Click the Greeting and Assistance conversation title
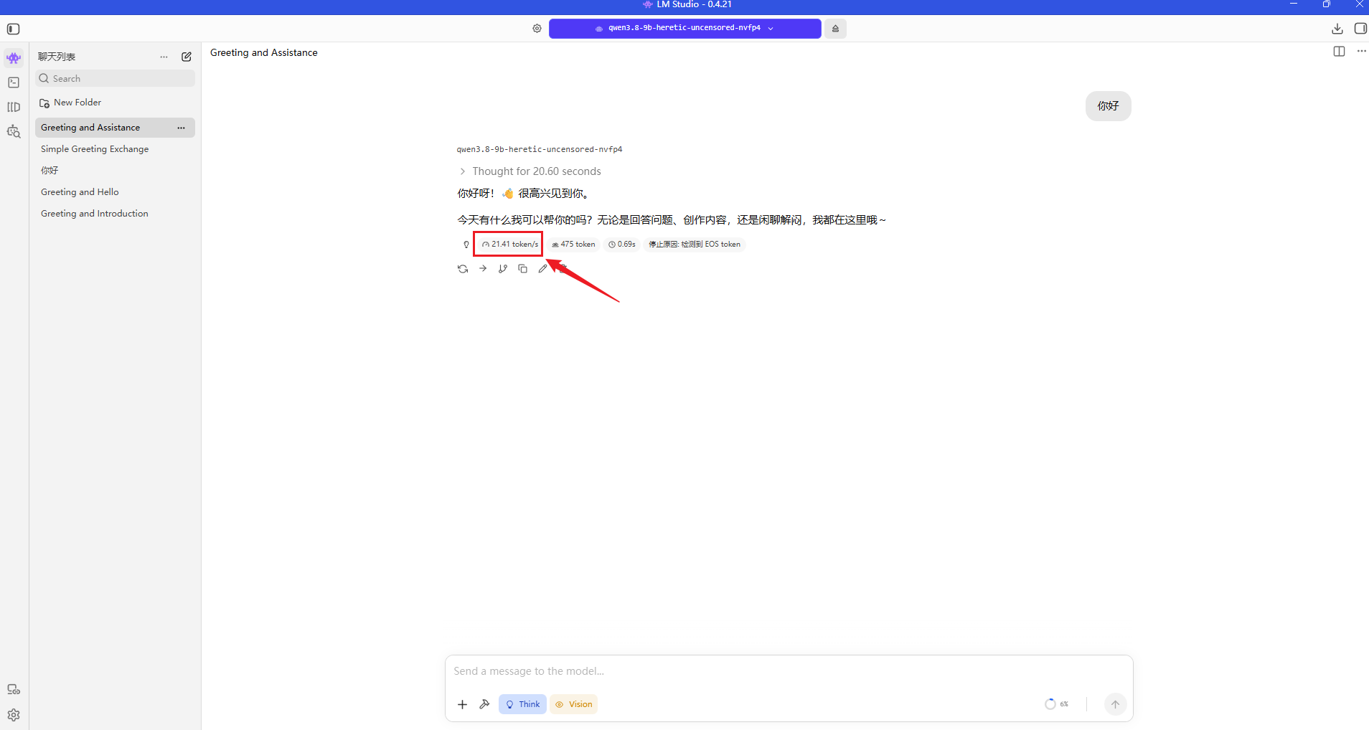 pyautogui.click(x=264, y=53)
